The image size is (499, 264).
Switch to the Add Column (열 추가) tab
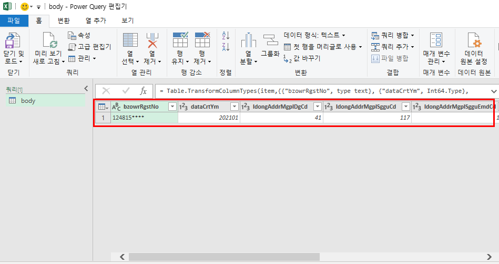click(96, 20)
